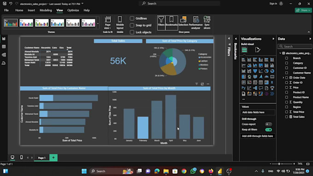The width and height of the screenshot is (313, 176).
Task: Click Add drill-through fields here well
Action: pos(257,136)
